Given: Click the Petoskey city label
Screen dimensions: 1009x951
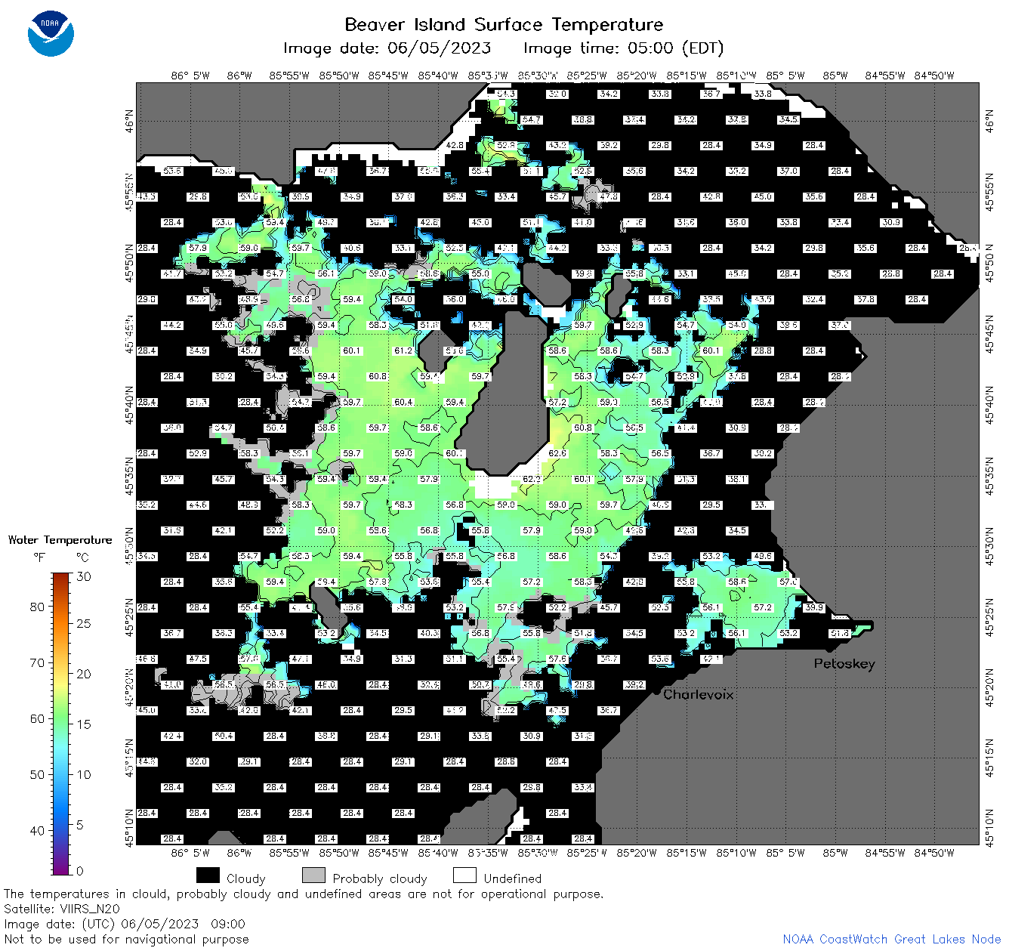Looking at the screenshot, I should pos(844,664).
